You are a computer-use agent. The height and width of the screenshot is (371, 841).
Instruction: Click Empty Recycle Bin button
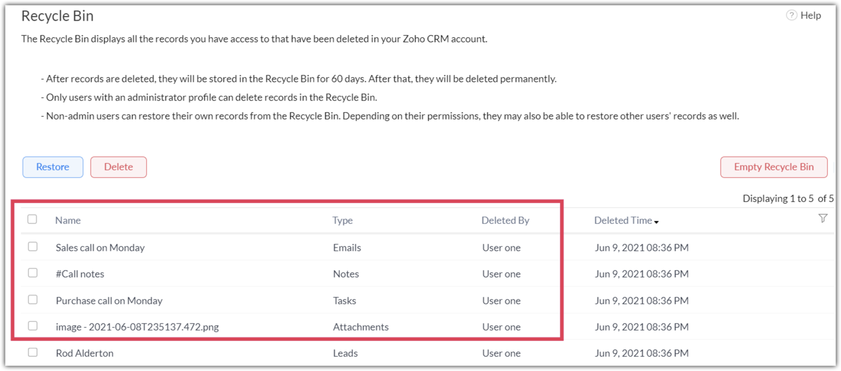774,167
